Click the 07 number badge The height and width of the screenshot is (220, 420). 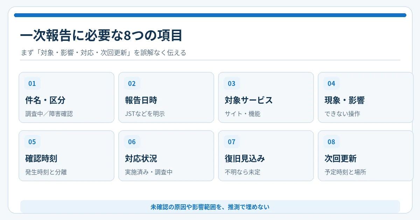coord(232,142)
